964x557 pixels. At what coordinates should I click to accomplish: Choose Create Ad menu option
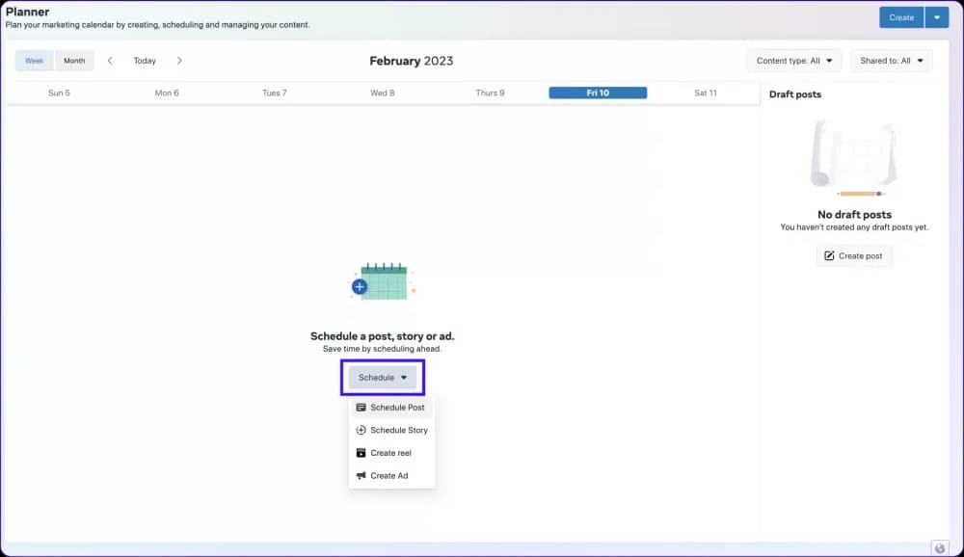click(388, 476)
